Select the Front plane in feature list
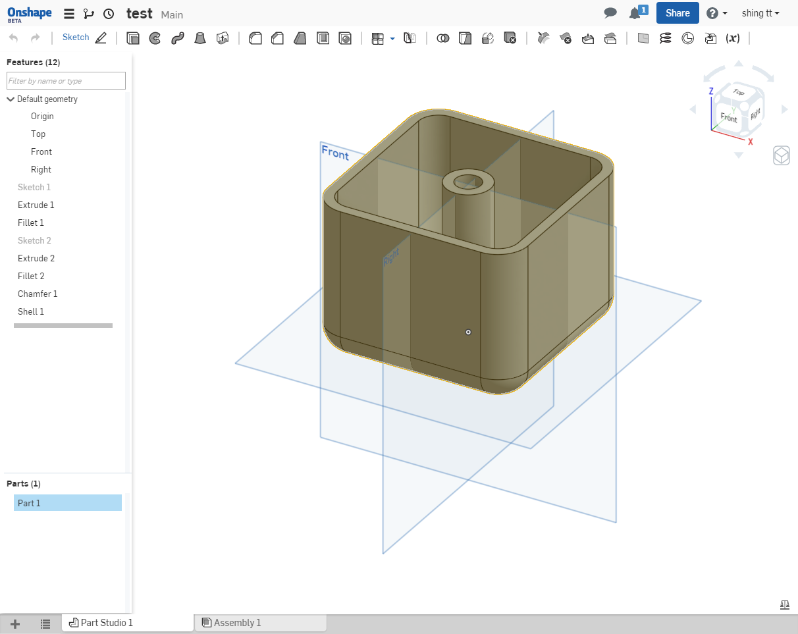 coord(41,151)
